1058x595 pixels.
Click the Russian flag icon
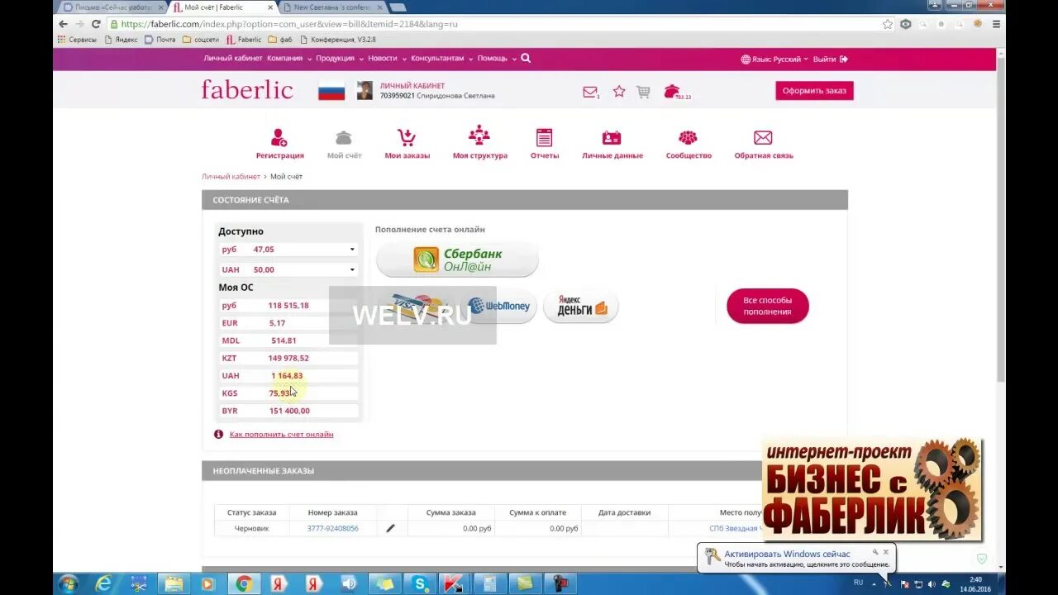pos(331,91)
